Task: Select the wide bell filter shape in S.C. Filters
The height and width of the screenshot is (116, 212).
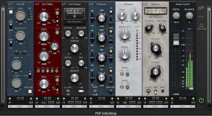Action: (x=43, y=71)
